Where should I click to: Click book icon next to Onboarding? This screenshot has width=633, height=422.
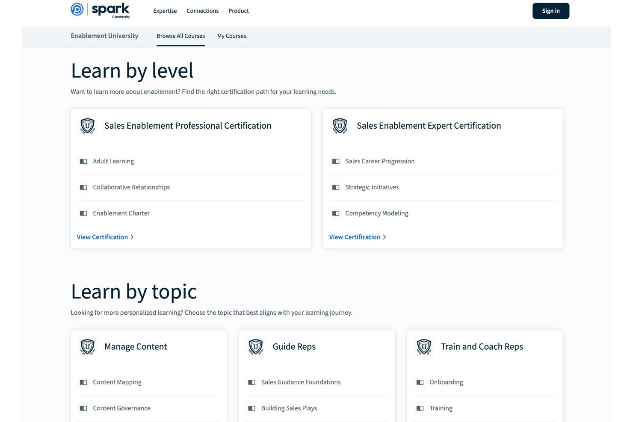420,383
